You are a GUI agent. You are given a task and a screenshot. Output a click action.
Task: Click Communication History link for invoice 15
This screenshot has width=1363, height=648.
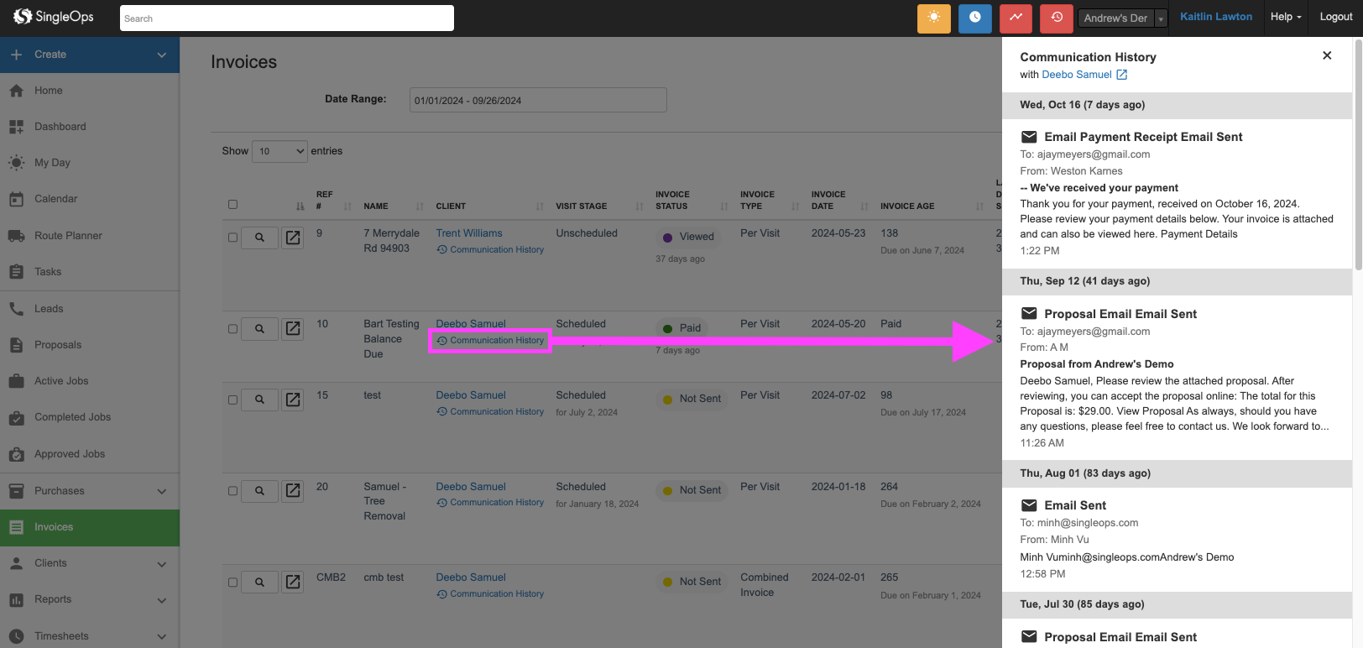pos(496,412)
